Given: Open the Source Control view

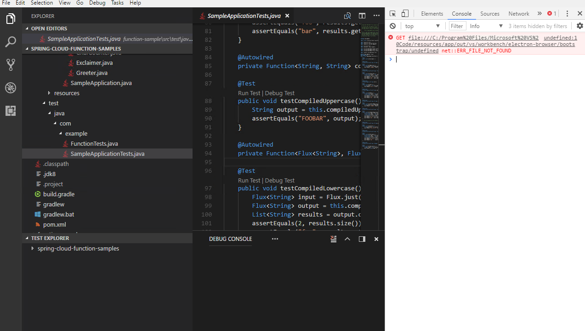Looking at the screenshot, I should click(11, 64).
